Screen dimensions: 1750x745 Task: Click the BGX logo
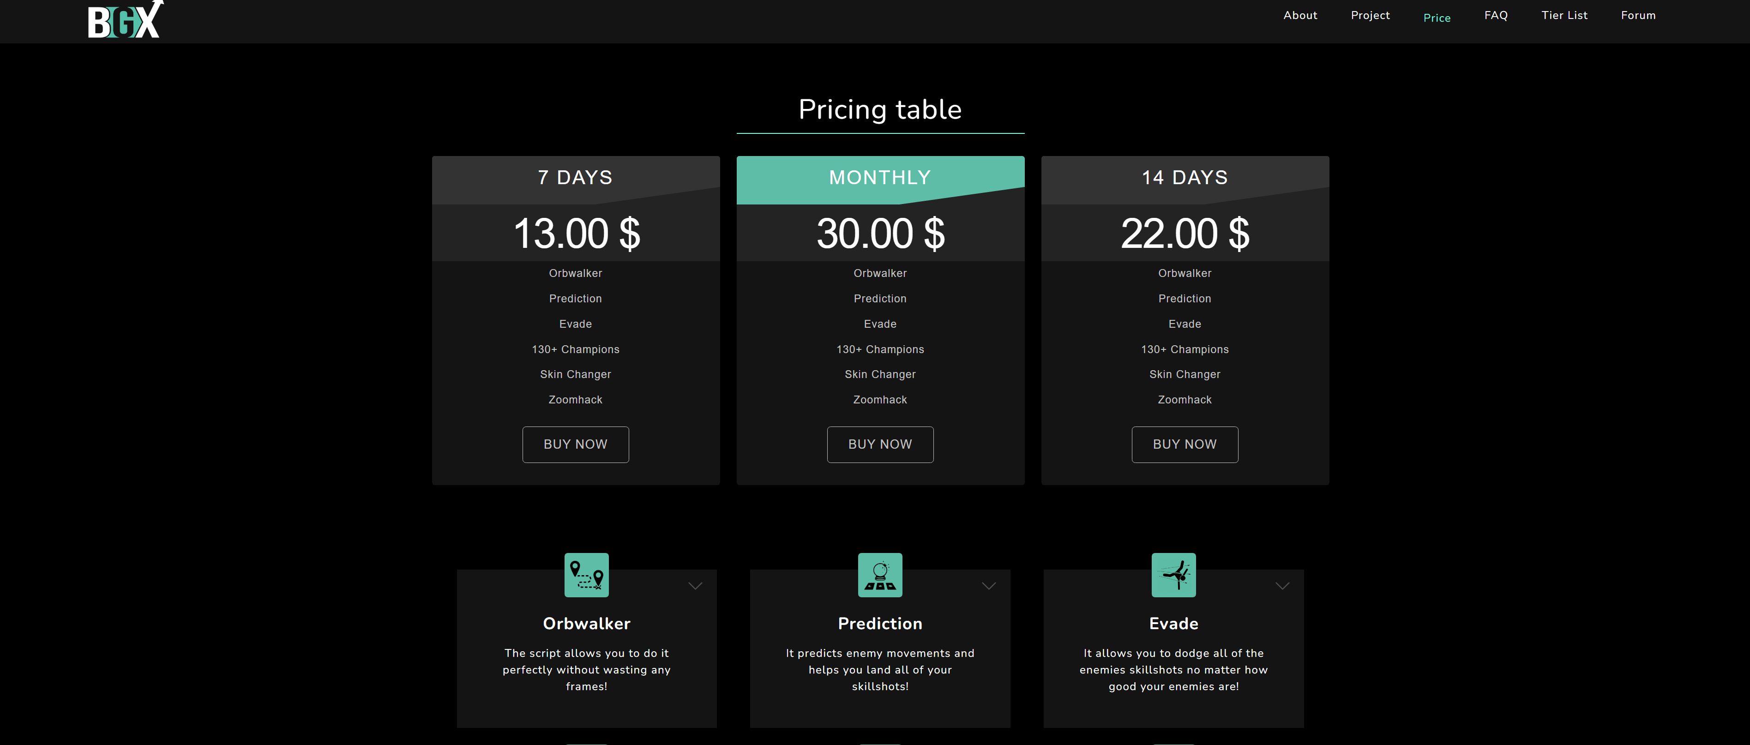coord(126,19)
